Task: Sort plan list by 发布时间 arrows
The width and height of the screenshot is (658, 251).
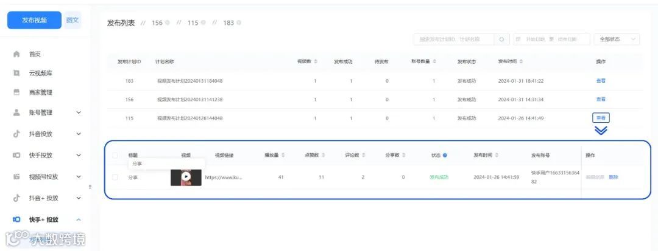Action: tap(521, 61)
